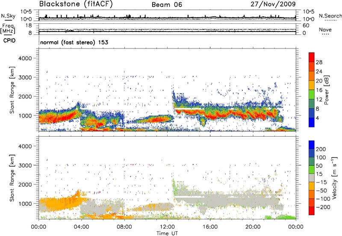Viewport: 342px width, 236px height.
Task: Click the 'Power [dB]' colorbar label
Action: coord(327,90)
